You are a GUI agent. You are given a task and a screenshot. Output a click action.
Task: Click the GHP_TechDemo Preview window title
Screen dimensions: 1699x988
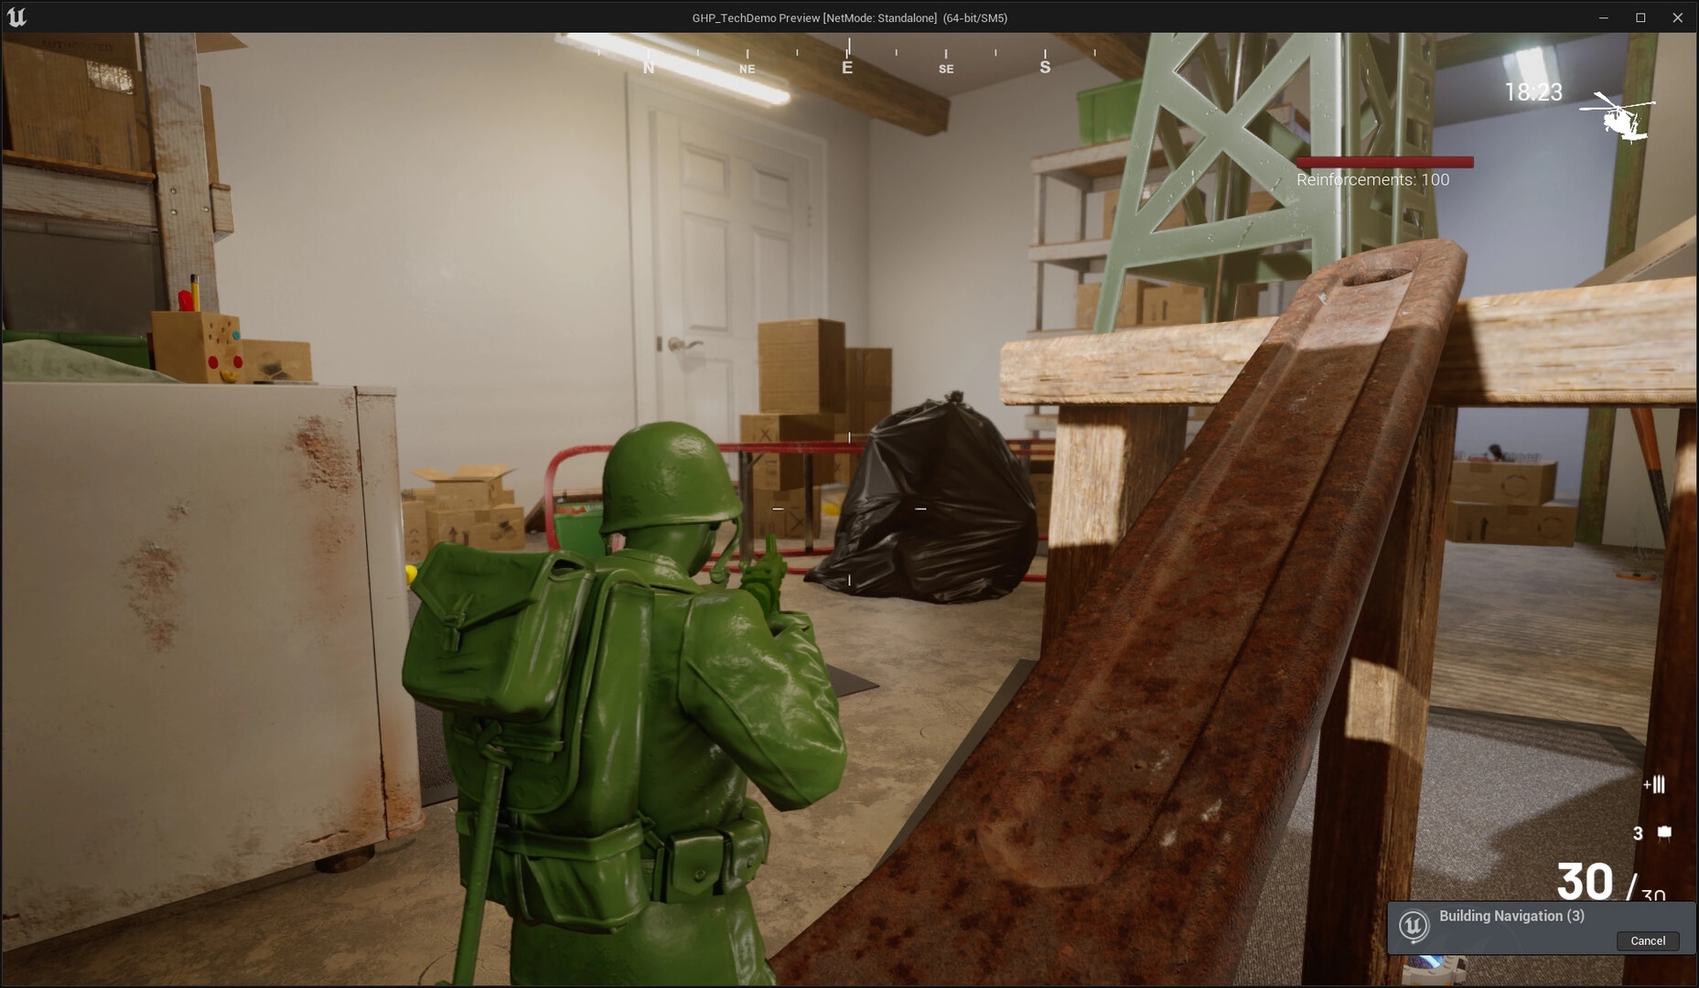(849, 17)
